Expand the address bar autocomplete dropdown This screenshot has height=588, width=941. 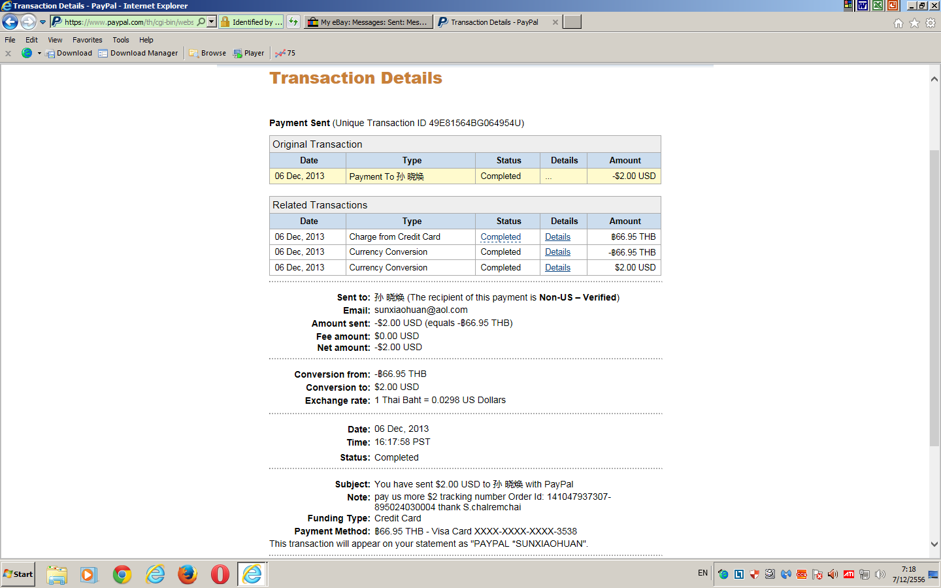point(211,22)
